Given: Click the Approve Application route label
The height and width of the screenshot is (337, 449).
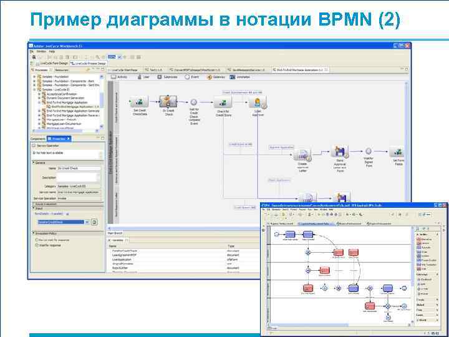Looking at the screenshot, I should (x=281, y=147).
